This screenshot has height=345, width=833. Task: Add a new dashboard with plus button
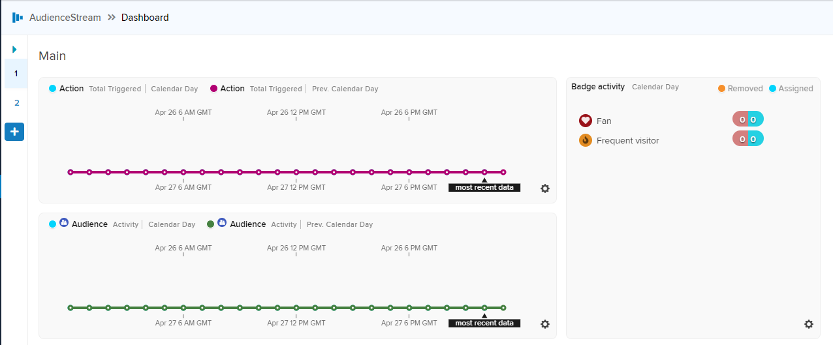click(x=14, y=132)
